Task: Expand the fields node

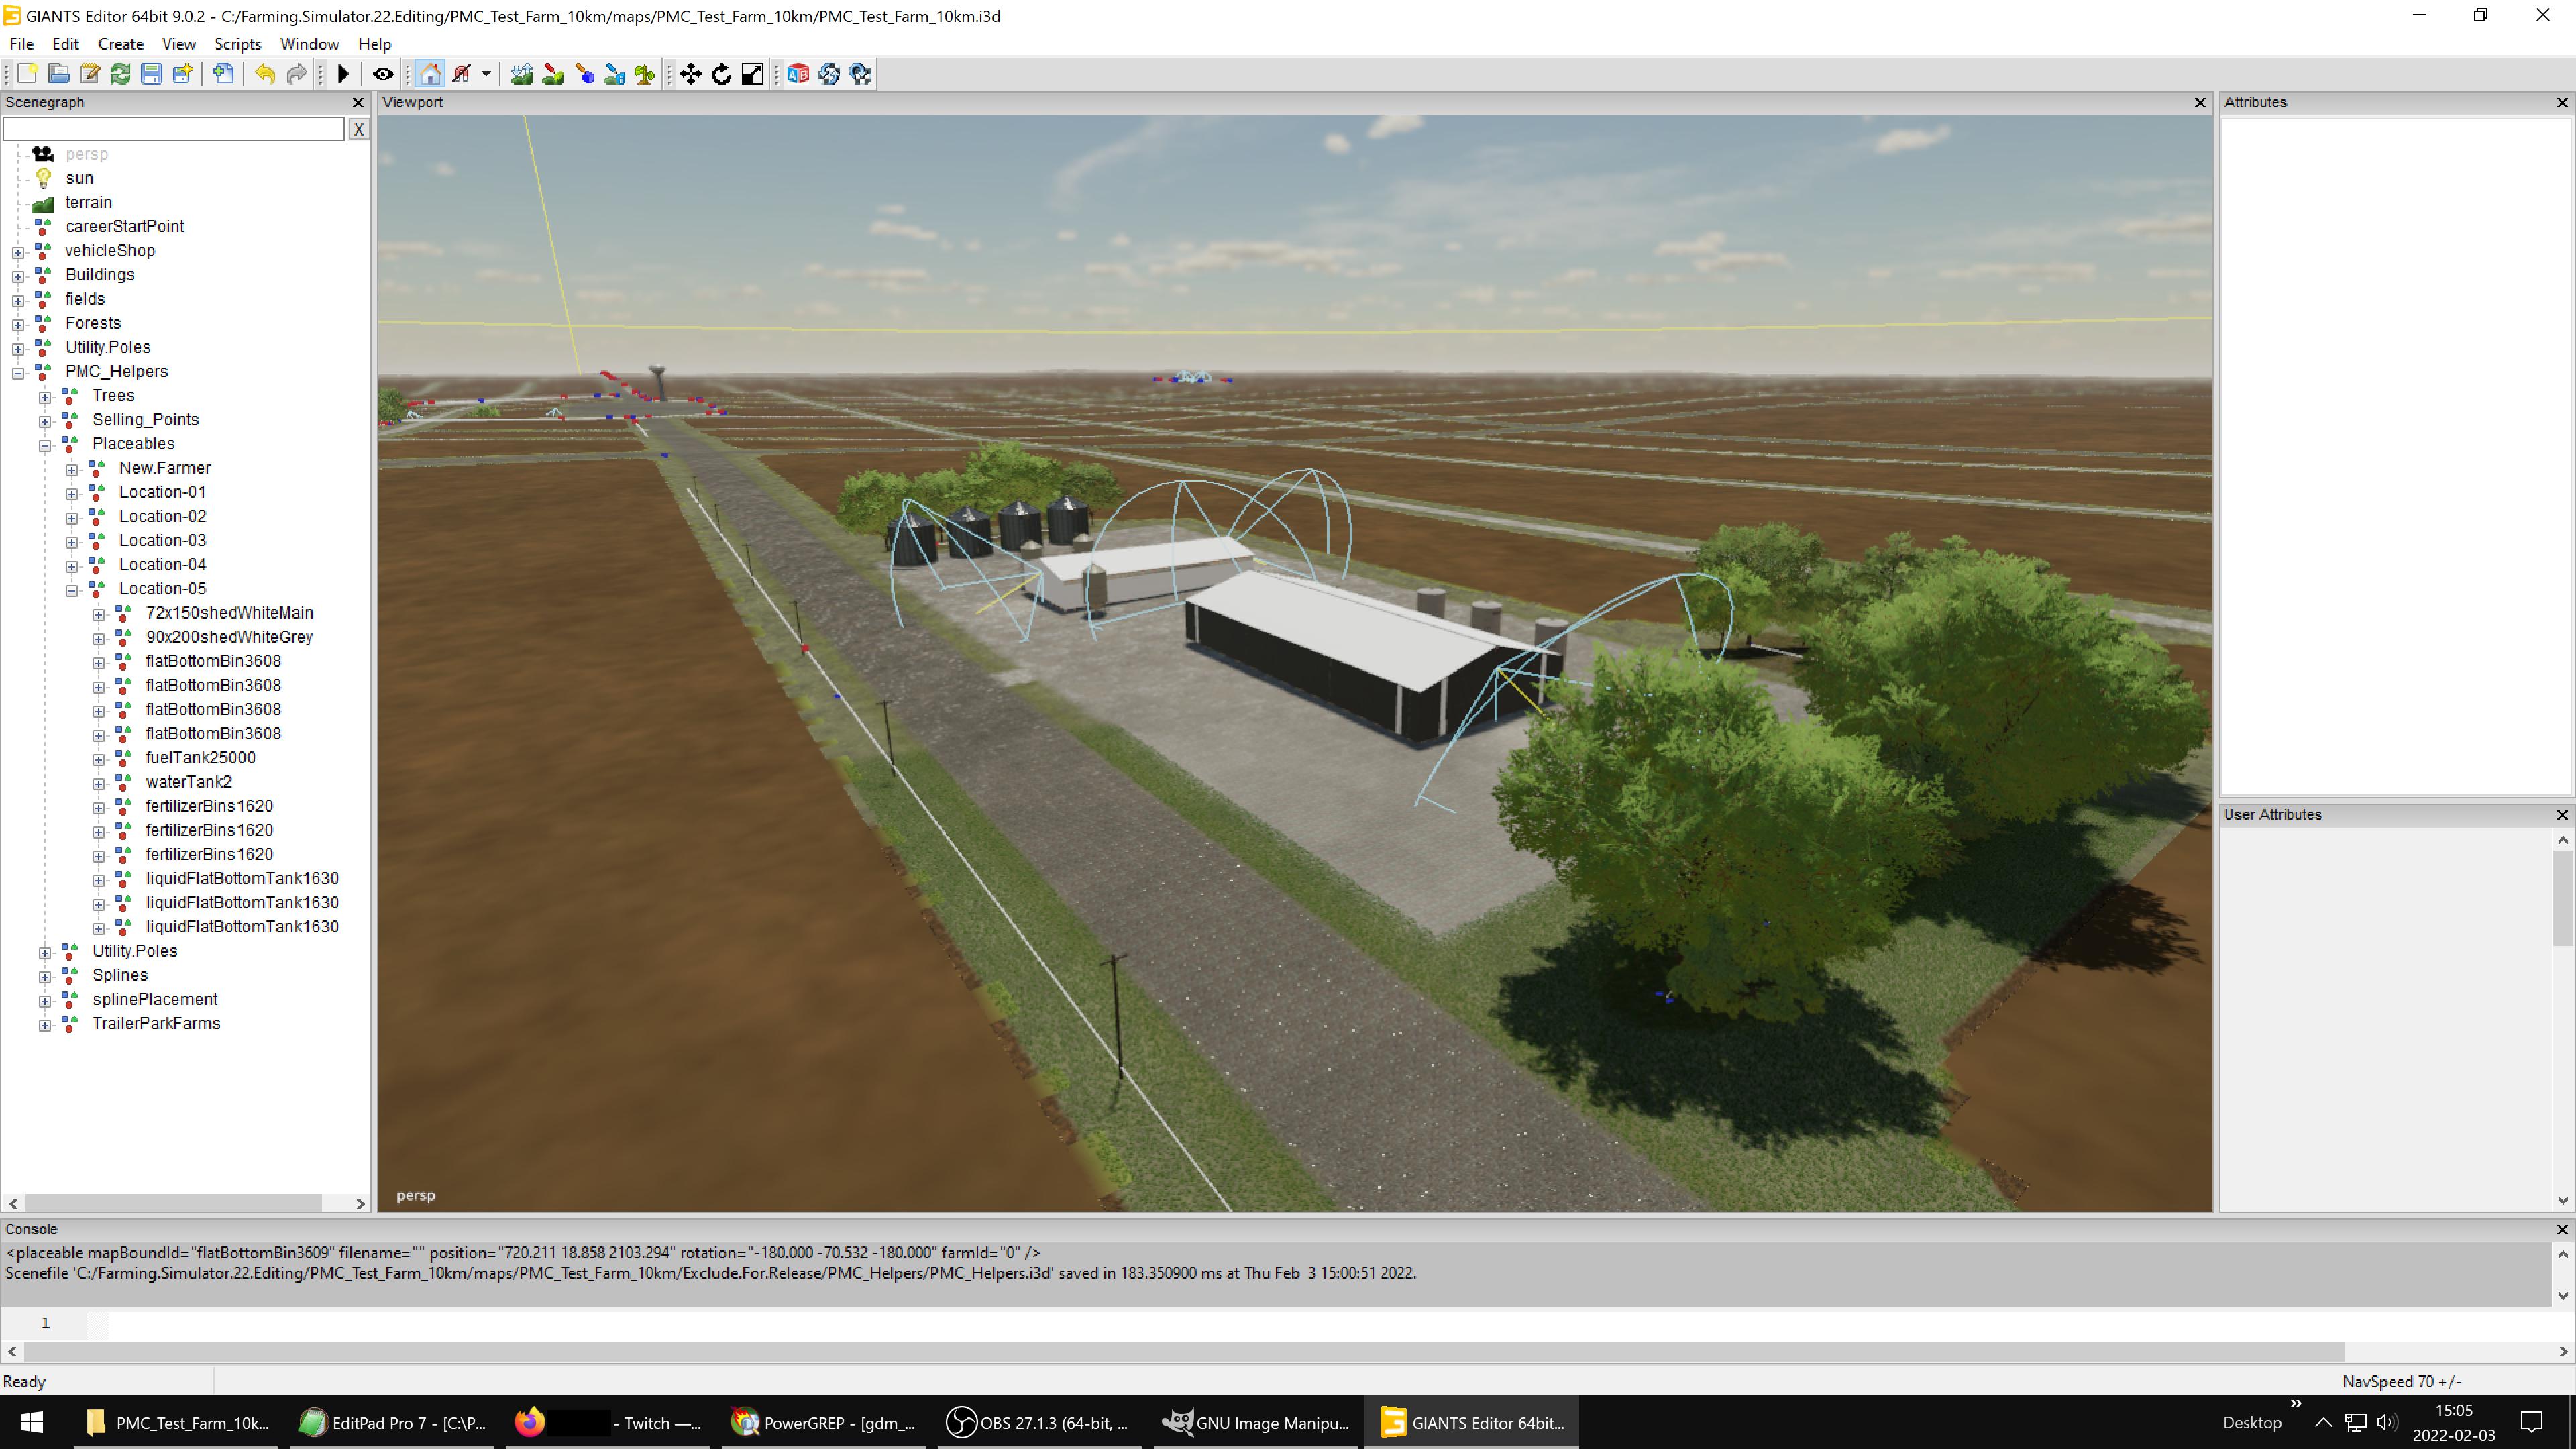Action: coord(18,300)
